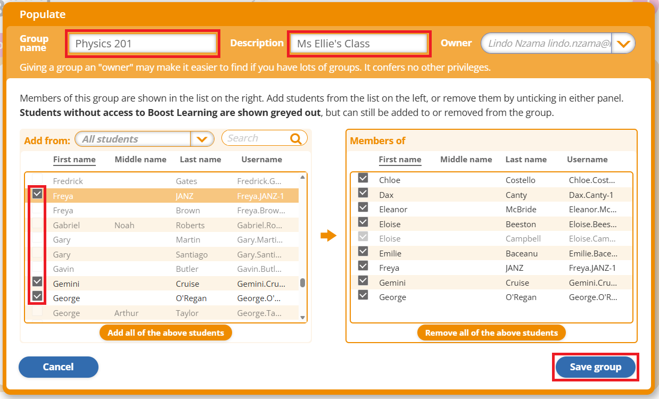Tick the checkbox for Gabriel Roberts
Viewport: 659px width, 399px height.
[37, 225]
